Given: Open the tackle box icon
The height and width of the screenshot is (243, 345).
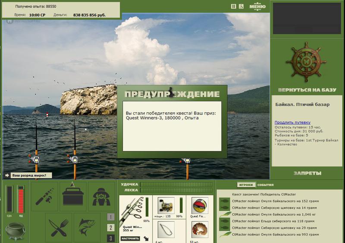Looking at the screenshot, I should click(x=73, y=196).
